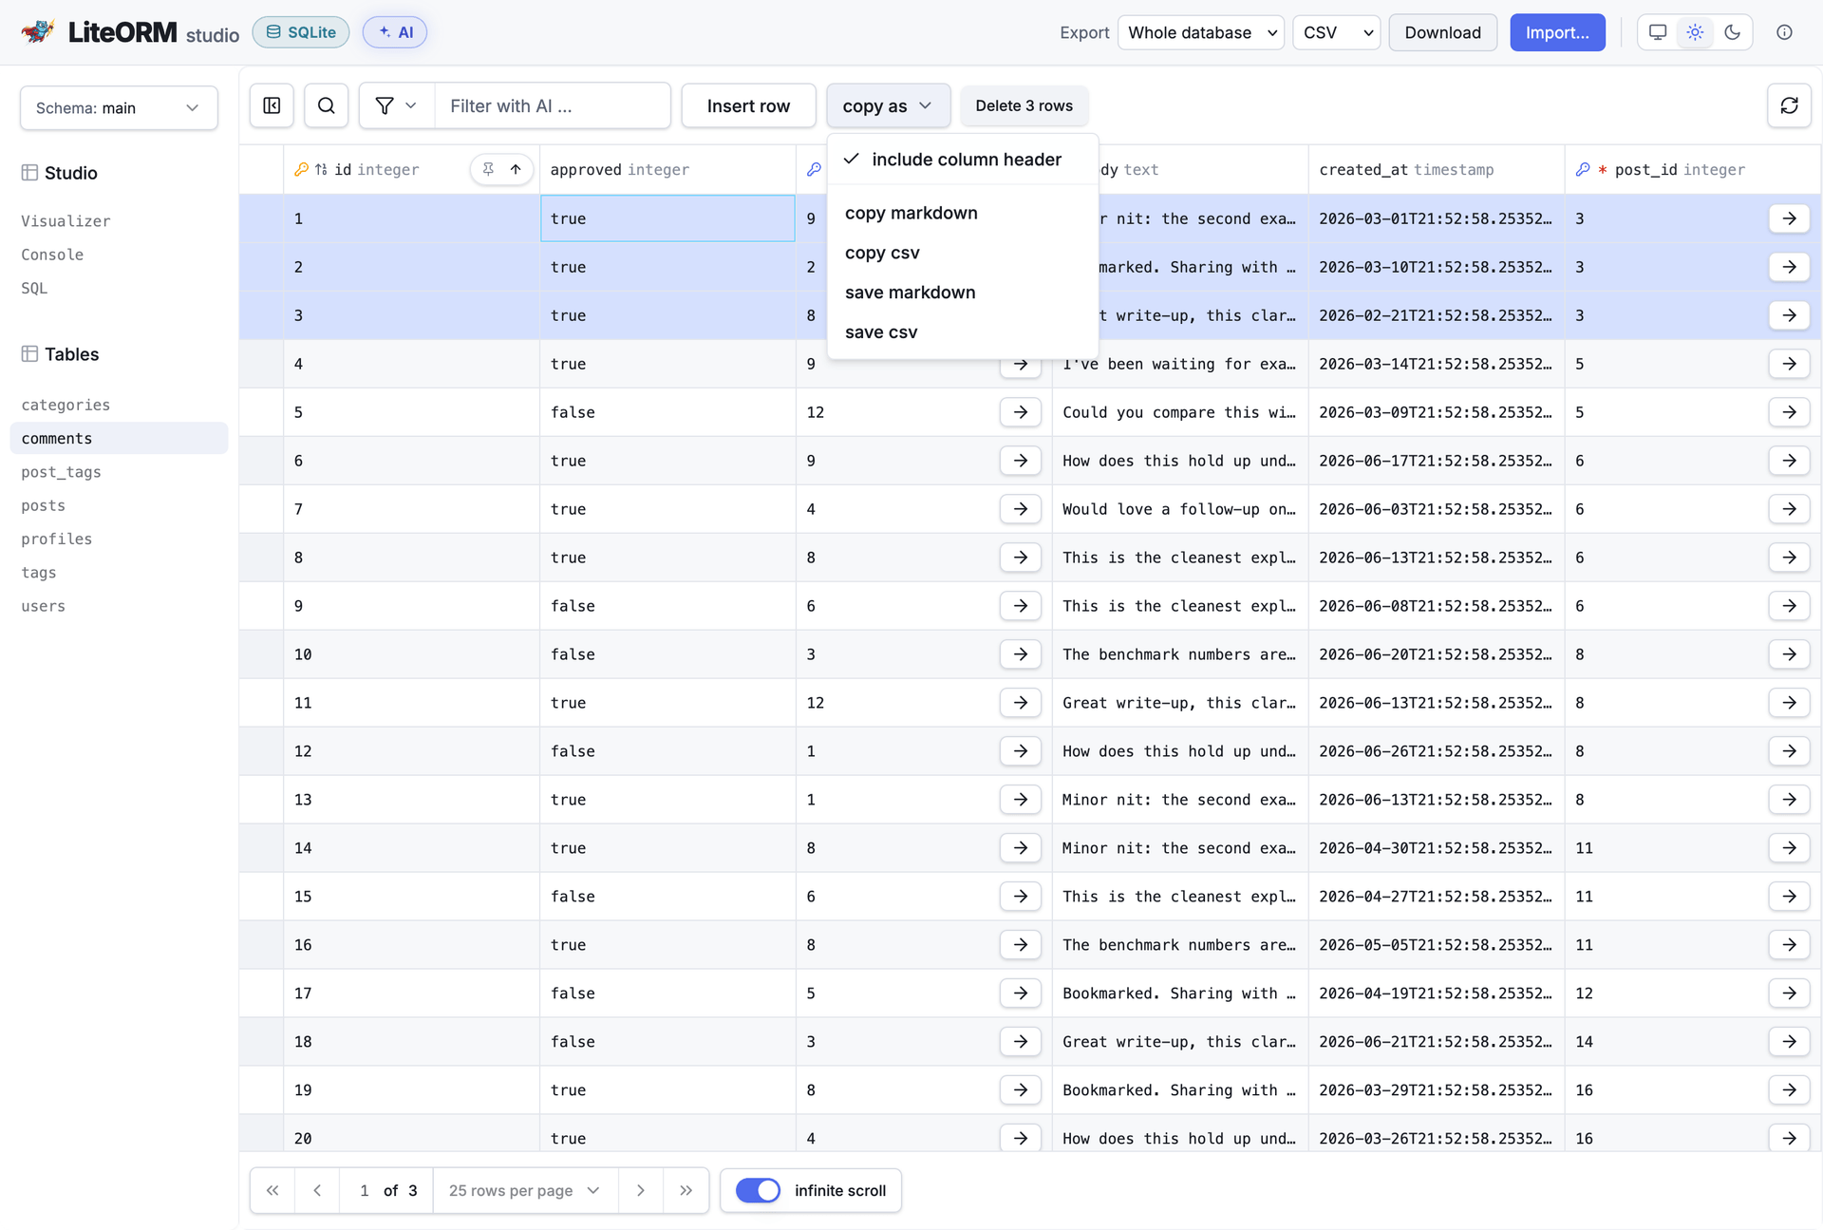The image size is (1823, 1230).
Task: Click the AI badge button
Action: [x=395, y=32]
